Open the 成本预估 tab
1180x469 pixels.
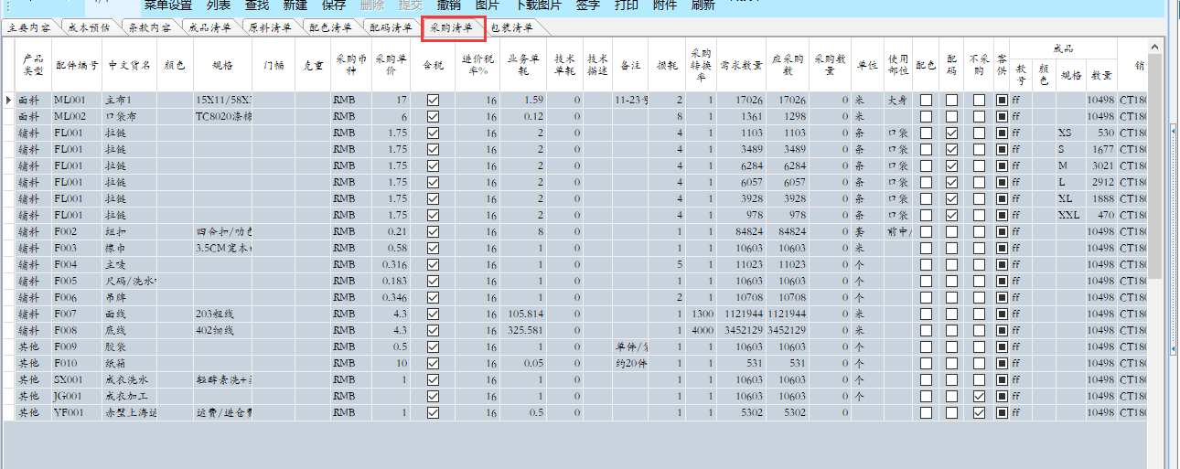tap(90, 28)
